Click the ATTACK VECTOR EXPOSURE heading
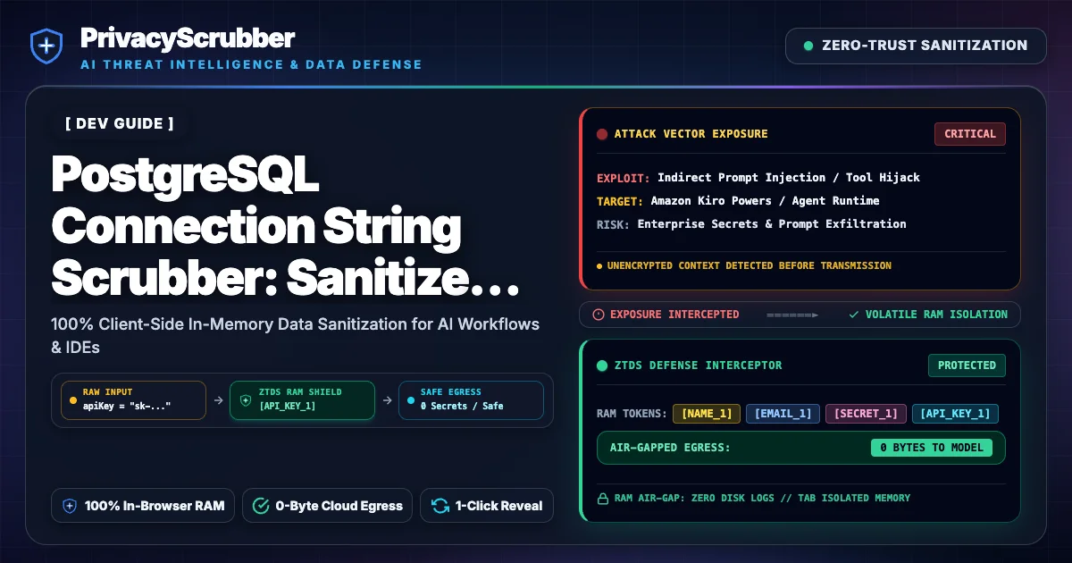The image size is (1072, 563). click(691, 134)
